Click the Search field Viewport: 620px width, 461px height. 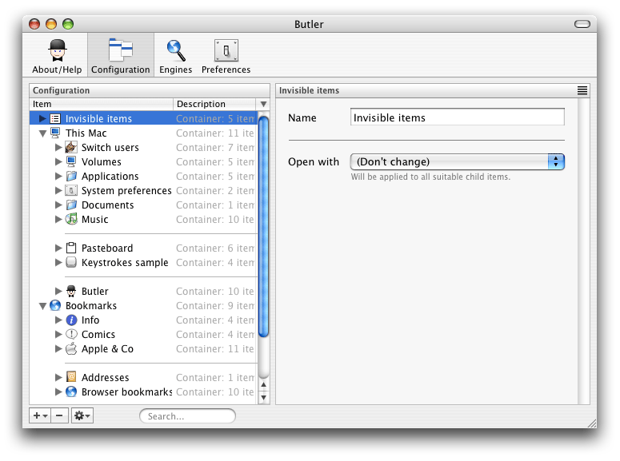click(188, 416)
